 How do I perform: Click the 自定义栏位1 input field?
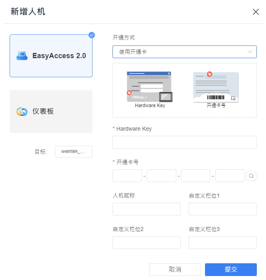(223, 209)
